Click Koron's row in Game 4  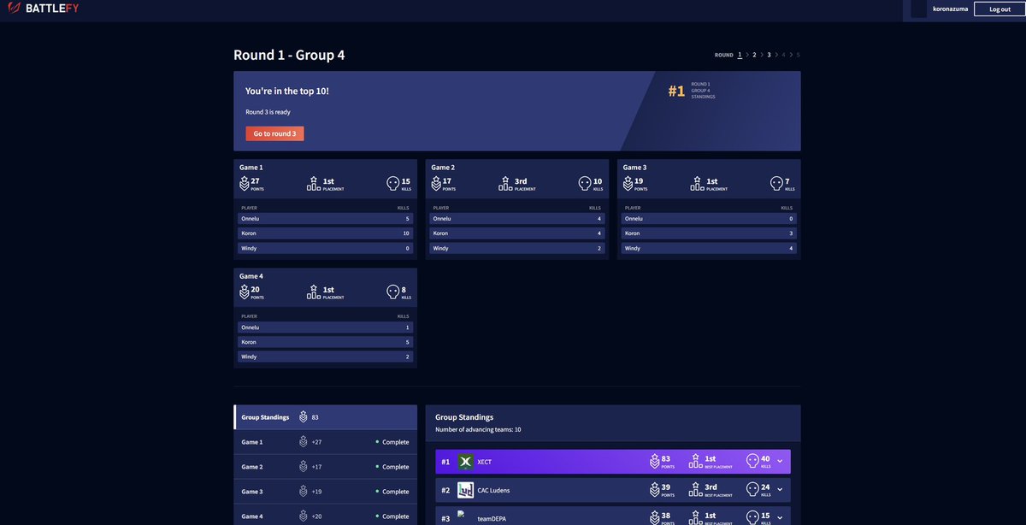pos(325,342)
